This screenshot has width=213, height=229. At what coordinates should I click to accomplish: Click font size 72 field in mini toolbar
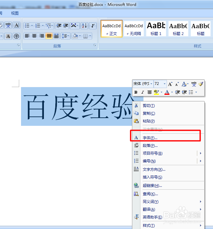pos(159,84)
